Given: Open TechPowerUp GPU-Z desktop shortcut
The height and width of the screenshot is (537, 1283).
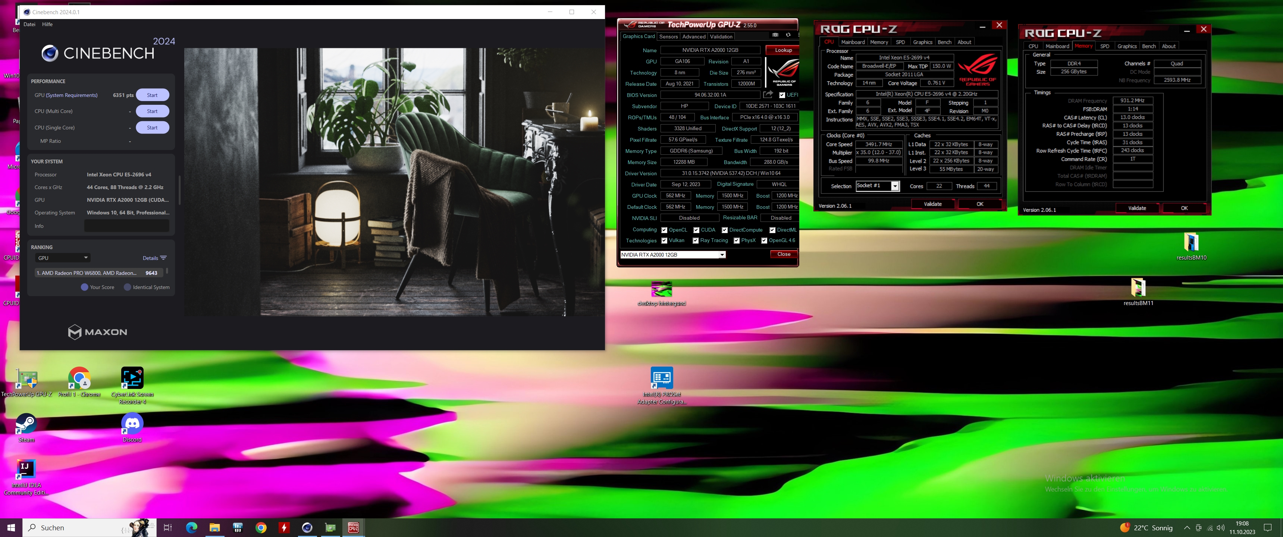Looking at the screenshot, I should (x=26, y=383).
